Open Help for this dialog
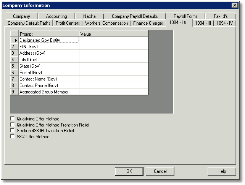 click(x=222, y=171)
